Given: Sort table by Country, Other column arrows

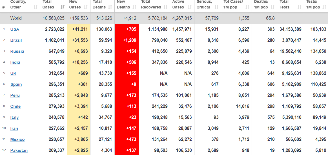Looking at the screenshot, I should [36, 7].
